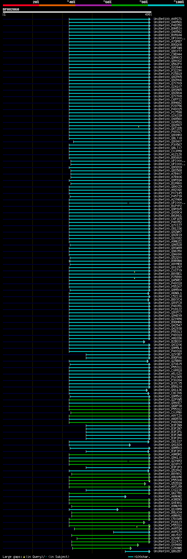The width and height of the screenshot is (187, 559).
Task: Click the short cyan alignment bar for UniRef100_Q41924
Action: (x=100, y=445)
